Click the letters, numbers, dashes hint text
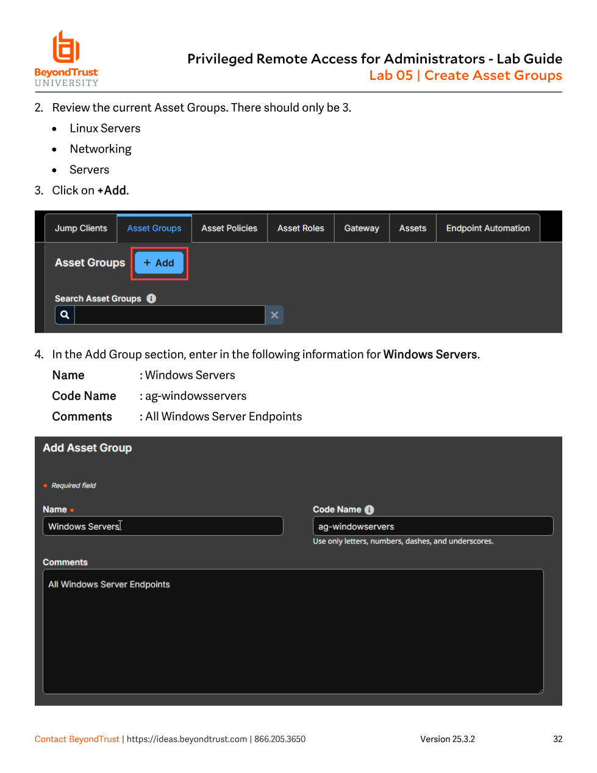 [403, 541]
